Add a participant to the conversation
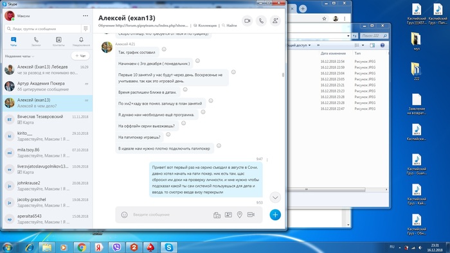450x253 pixels. tap(275, 21)
